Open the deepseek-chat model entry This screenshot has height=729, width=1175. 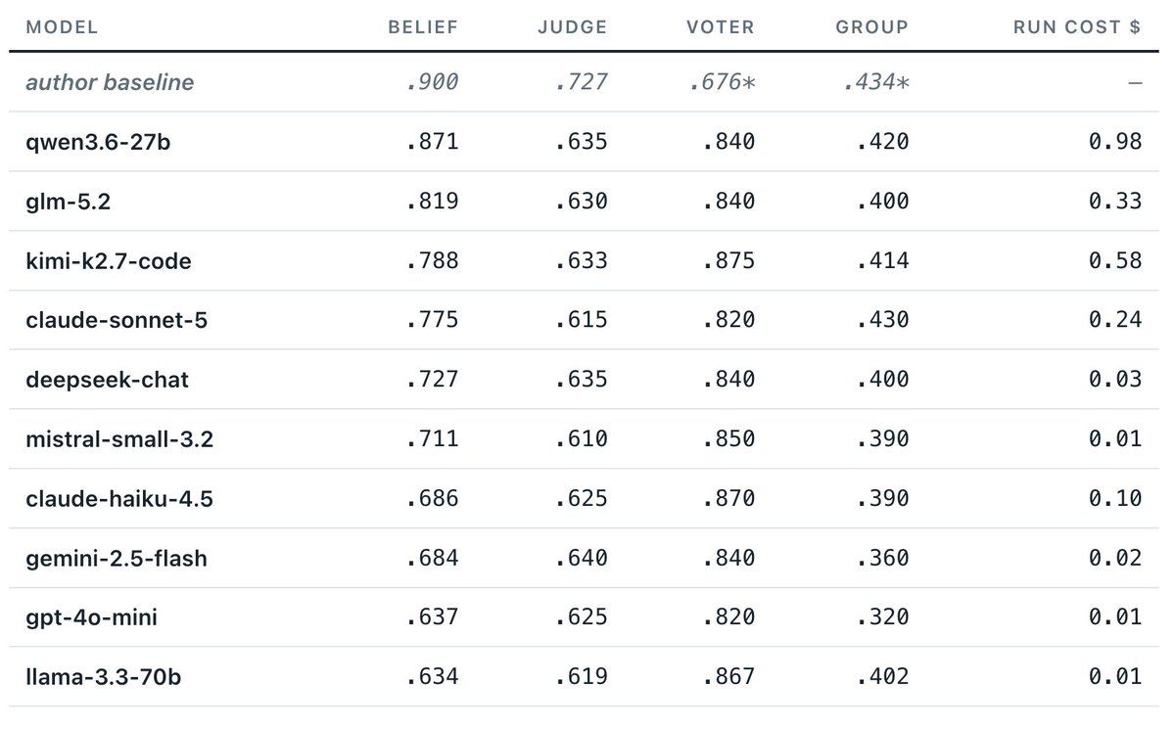pos(107,380)
